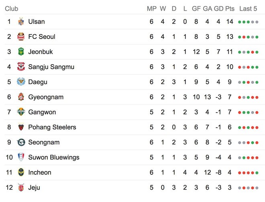Click the Club column header
Viewport: 265px width, 202px height.
(11, 8)
